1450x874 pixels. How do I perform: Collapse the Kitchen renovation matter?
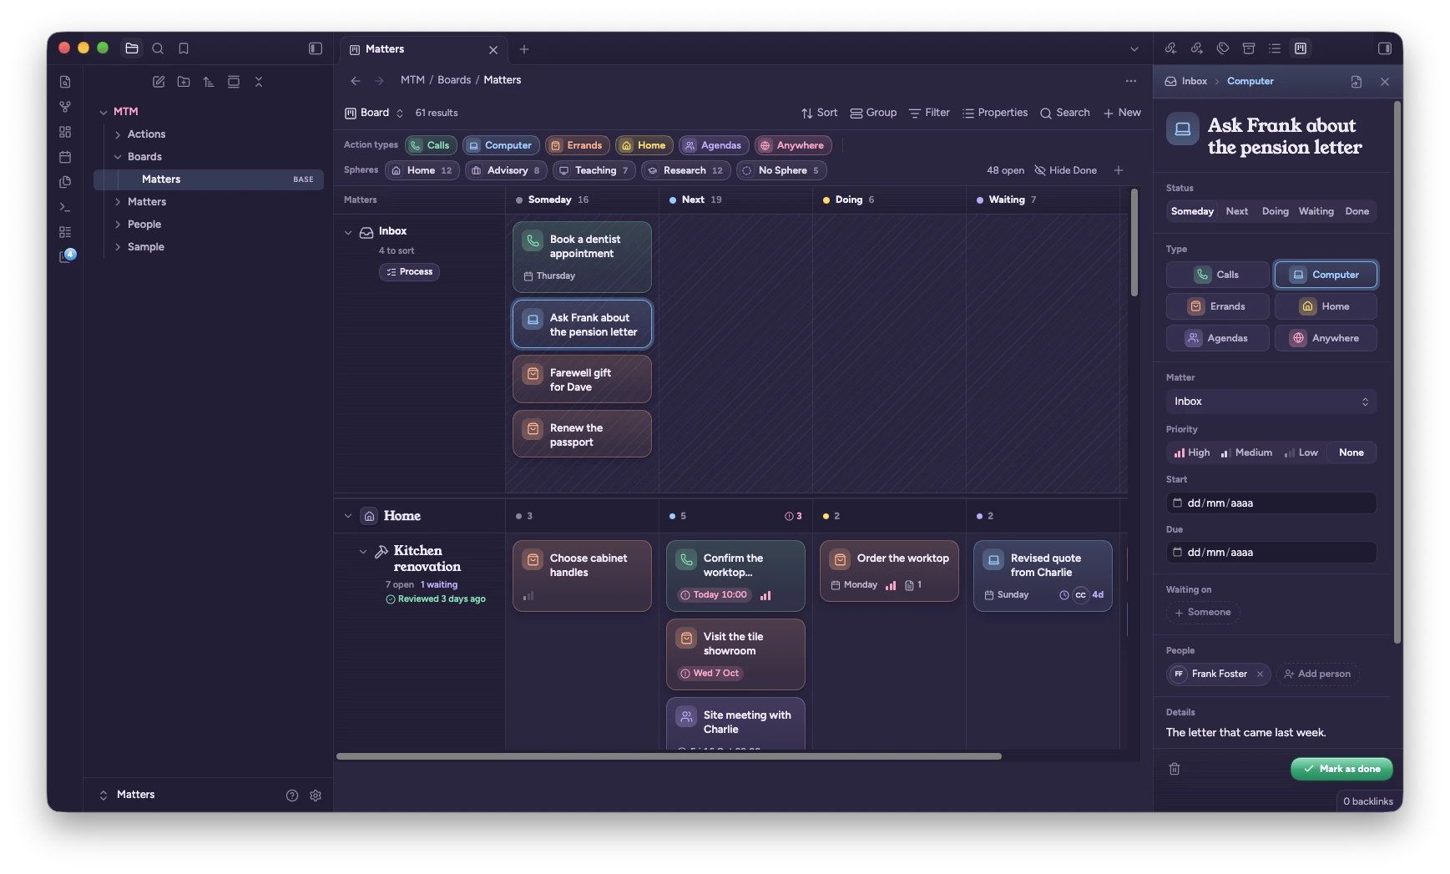pyautogui.click(x=363, y=552)
